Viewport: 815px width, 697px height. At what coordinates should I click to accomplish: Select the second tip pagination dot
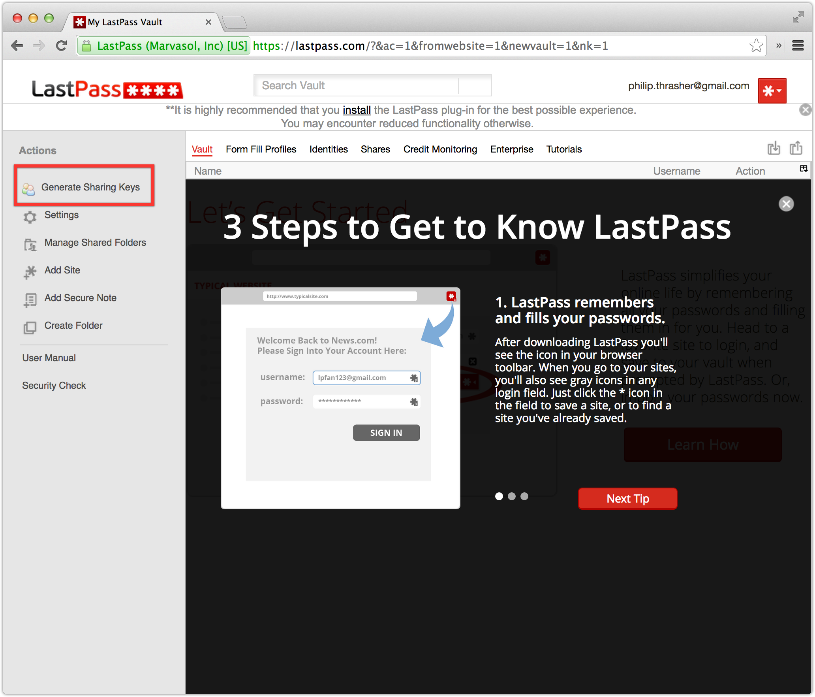(512, 496)
